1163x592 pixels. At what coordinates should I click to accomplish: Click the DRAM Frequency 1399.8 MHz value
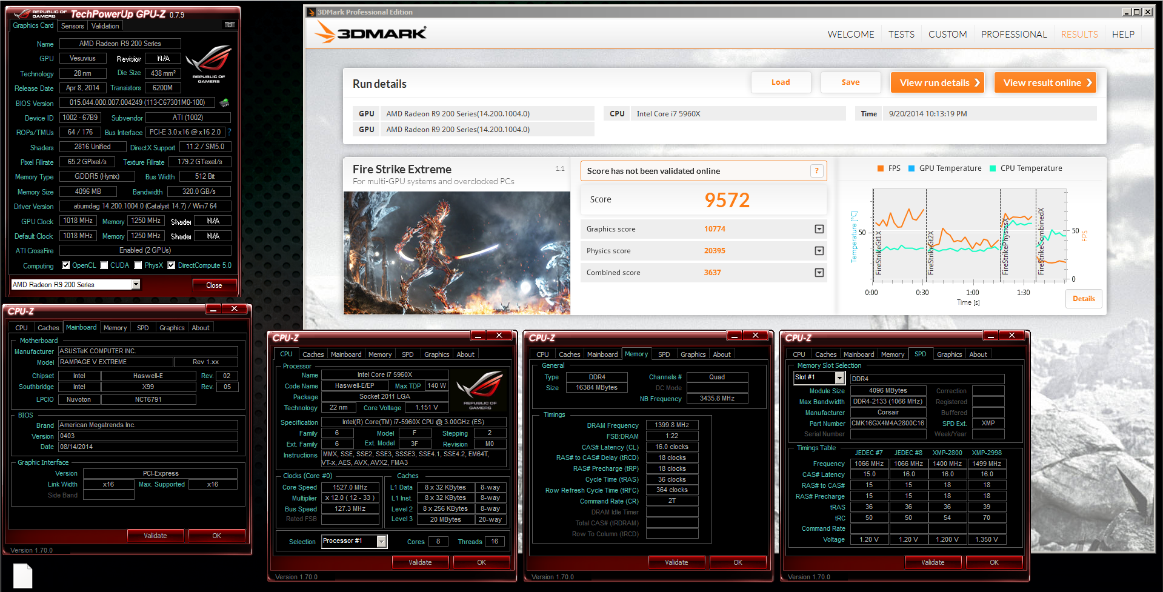(x=671, y=425)
